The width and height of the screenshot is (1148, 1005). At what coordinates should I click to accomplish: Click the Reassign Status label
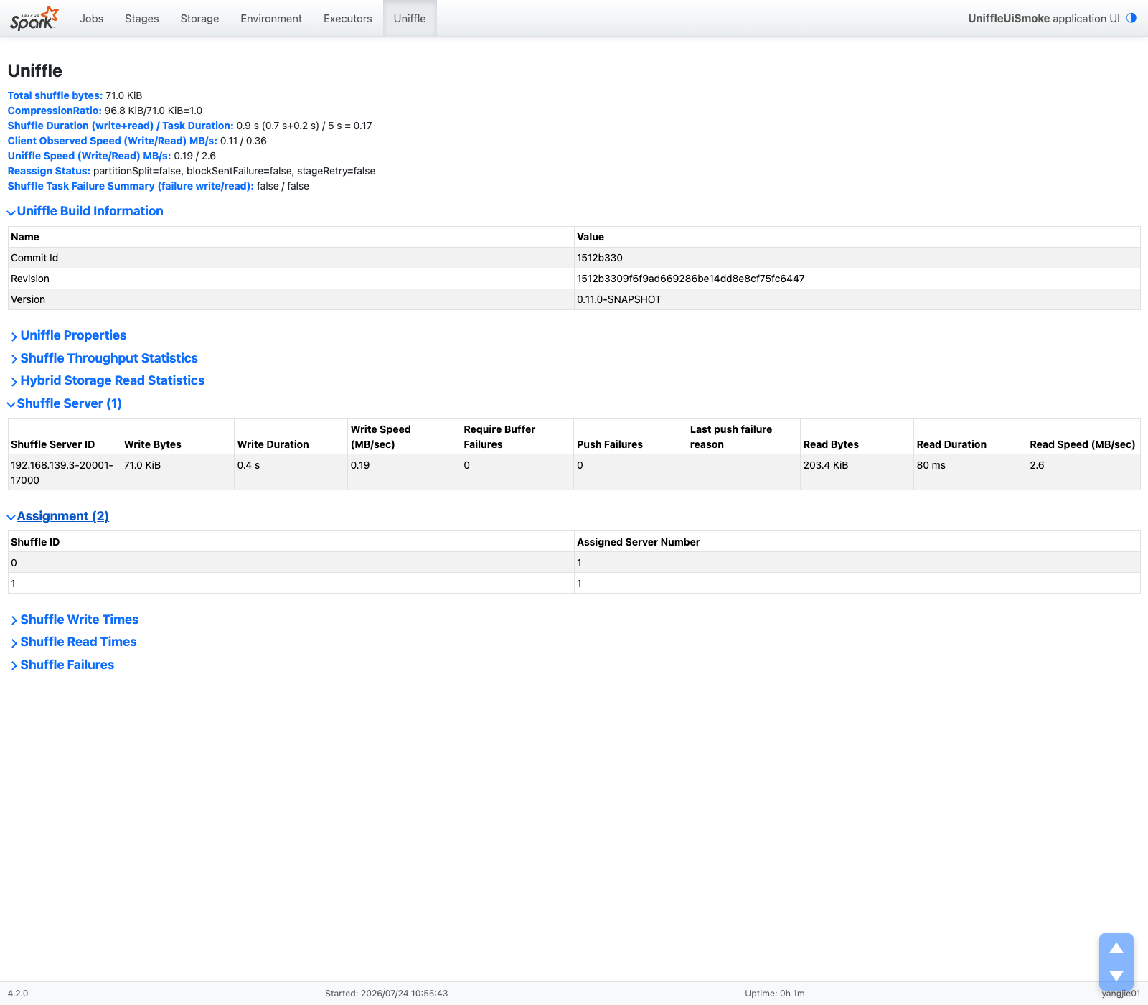coord(49,171)
